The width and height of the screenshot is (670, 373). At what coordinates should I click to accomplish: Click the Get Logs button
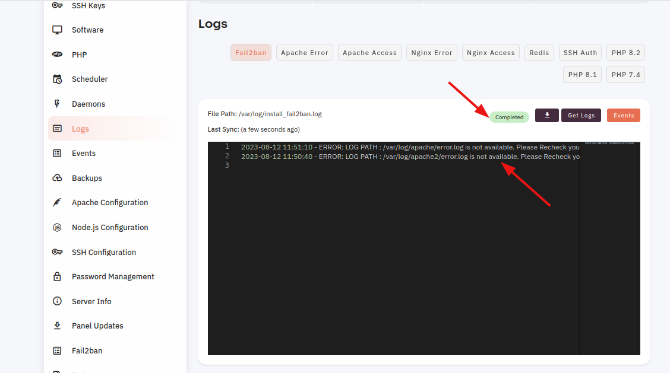click(581, 115)
